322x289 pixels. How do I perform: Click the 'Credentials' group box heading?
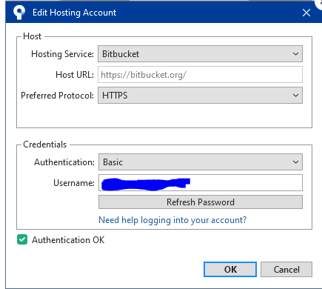[x=44, y=144]
